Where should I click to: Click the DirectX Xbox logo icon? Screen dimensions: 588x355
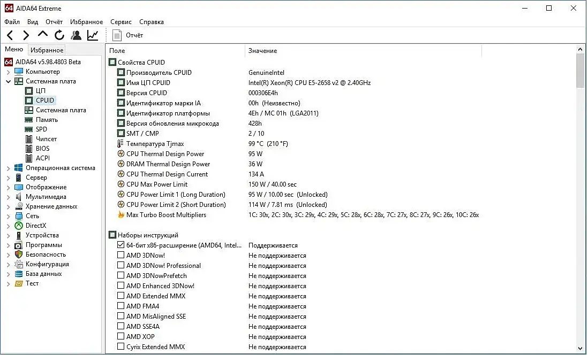pos(18,226)
